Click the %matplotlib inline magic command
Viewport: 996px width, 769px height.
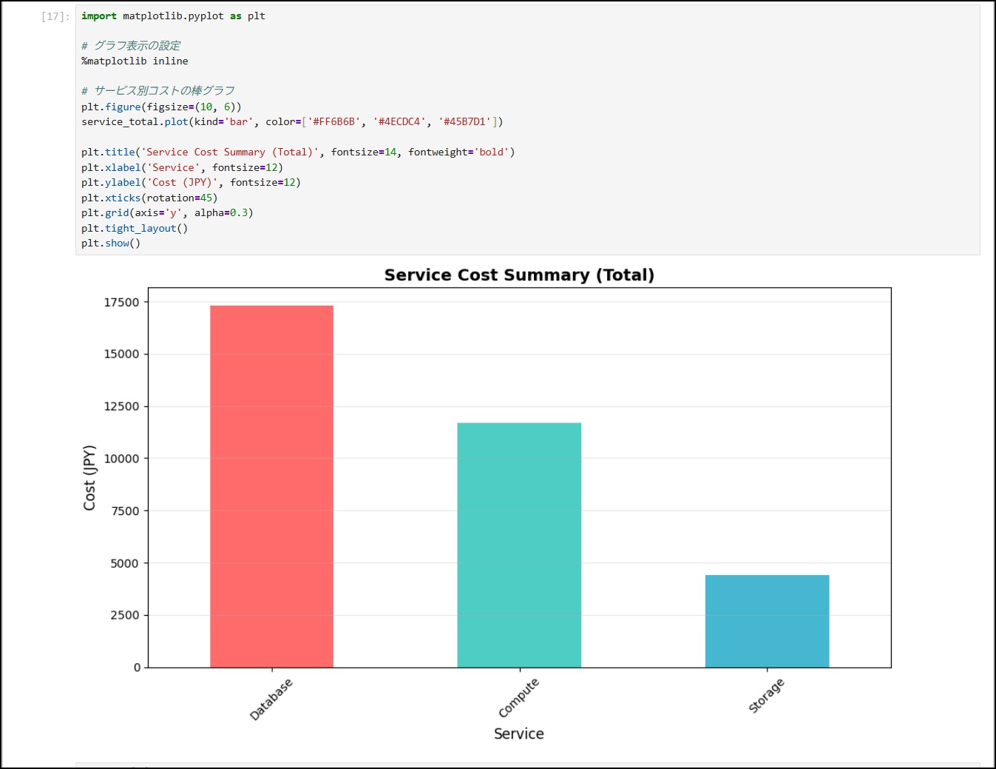tap(135, 61)
